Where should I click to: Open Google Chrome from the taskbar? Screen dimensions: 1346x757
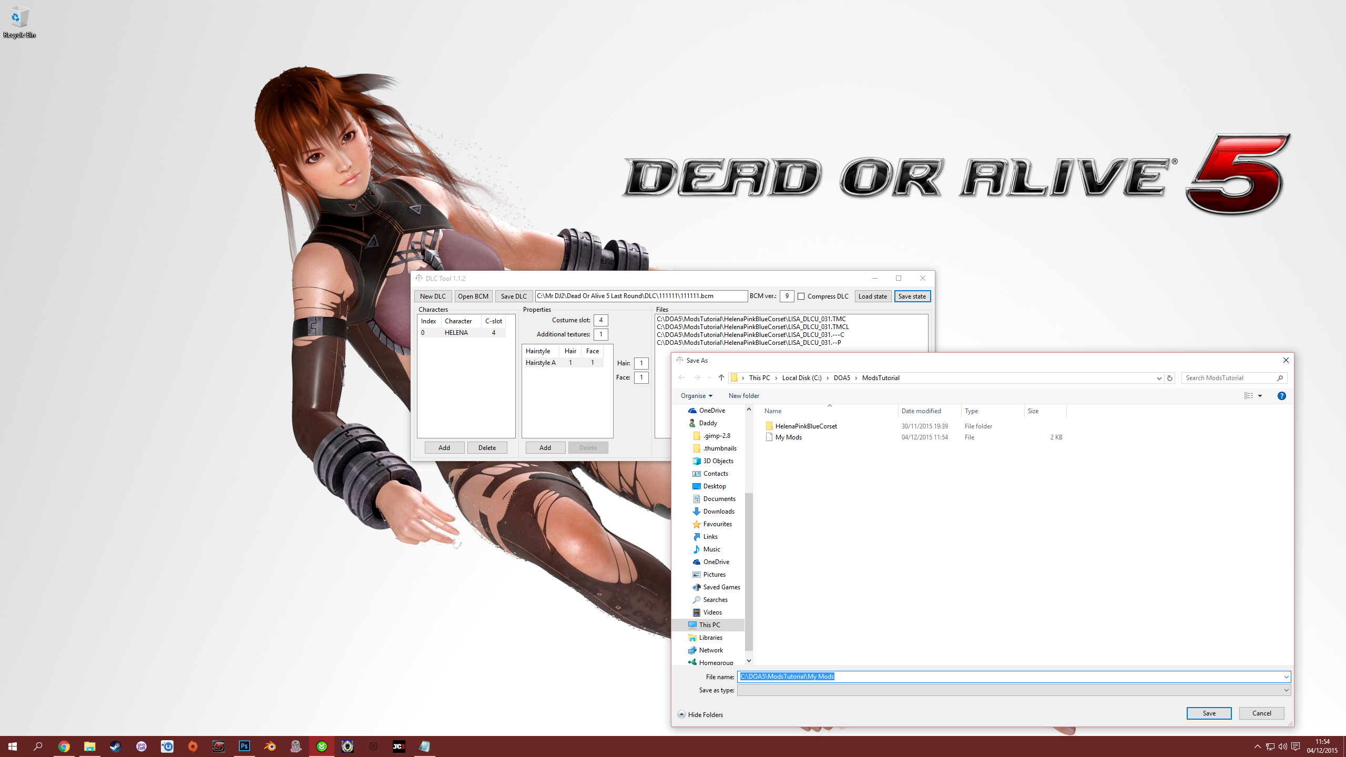(x=64, y=746)
